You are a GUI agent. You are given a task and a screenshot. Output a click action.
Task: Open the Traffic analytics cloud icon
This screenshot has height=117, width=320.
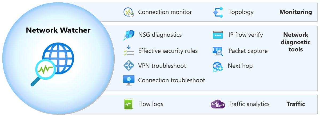tap(218, 104)
